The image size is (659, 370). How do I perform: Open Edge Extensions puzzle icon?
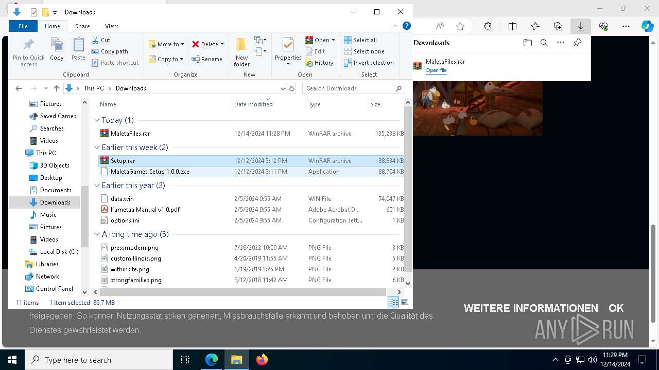pos(488,26)
